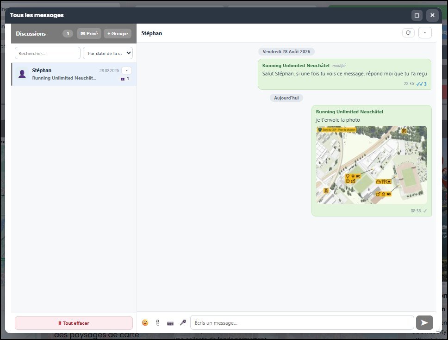The image size is (448, 340).
Task: Click the sent checkmark at 08:38
Action: coord(425,211)
